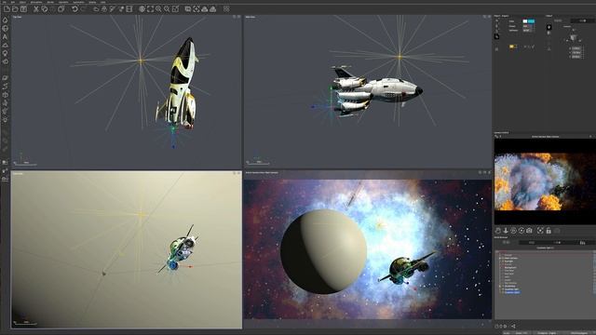596x335 pixels.
Task: Click the share icon below the world browser
Action: pyautogui.click(x=513, y=326)
